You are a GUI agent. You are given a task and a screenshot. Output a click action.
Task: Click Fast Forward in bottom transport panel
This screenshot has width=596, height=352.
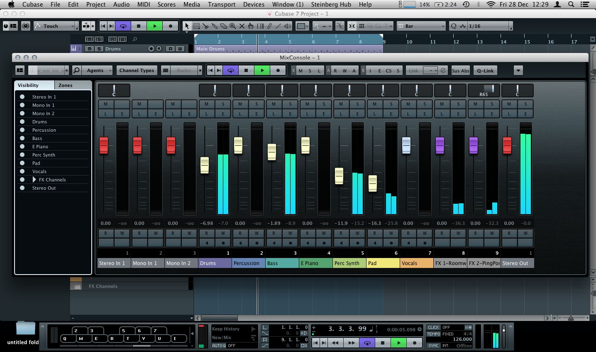[352, 343]
